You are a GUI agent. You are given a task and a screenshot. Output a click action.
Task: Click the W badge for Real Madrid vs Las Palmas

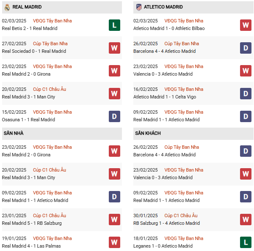[114, 243]
